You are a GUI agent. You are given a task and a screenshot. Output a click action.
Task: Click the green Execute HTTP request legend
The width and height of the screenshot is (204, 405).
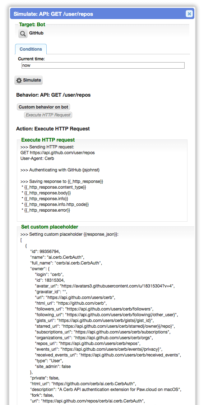(48, 140)
